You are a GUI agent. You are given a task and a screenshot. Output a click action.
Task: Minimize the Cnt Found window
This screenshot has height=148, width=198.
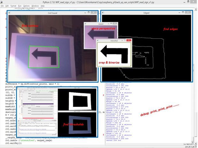(x=85, y=13)
